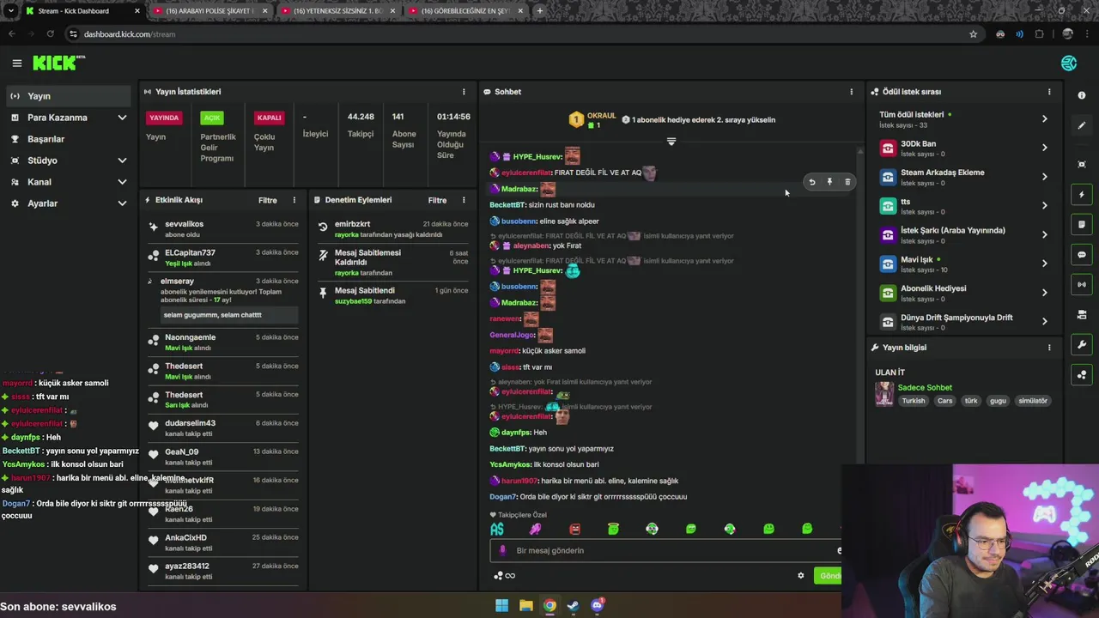Focus the Bir mesaj gönderin input

666,550
